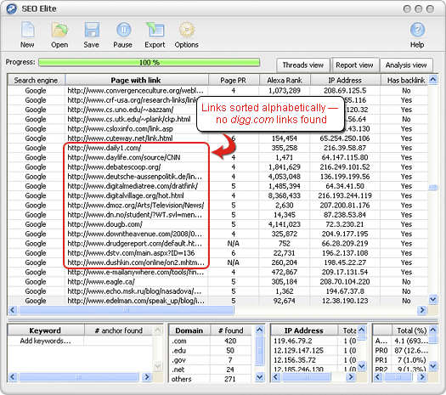Click the PR panel scroll-down arrow
The width and height of the screenshot is (446, 395).
(x=433, y=366)
